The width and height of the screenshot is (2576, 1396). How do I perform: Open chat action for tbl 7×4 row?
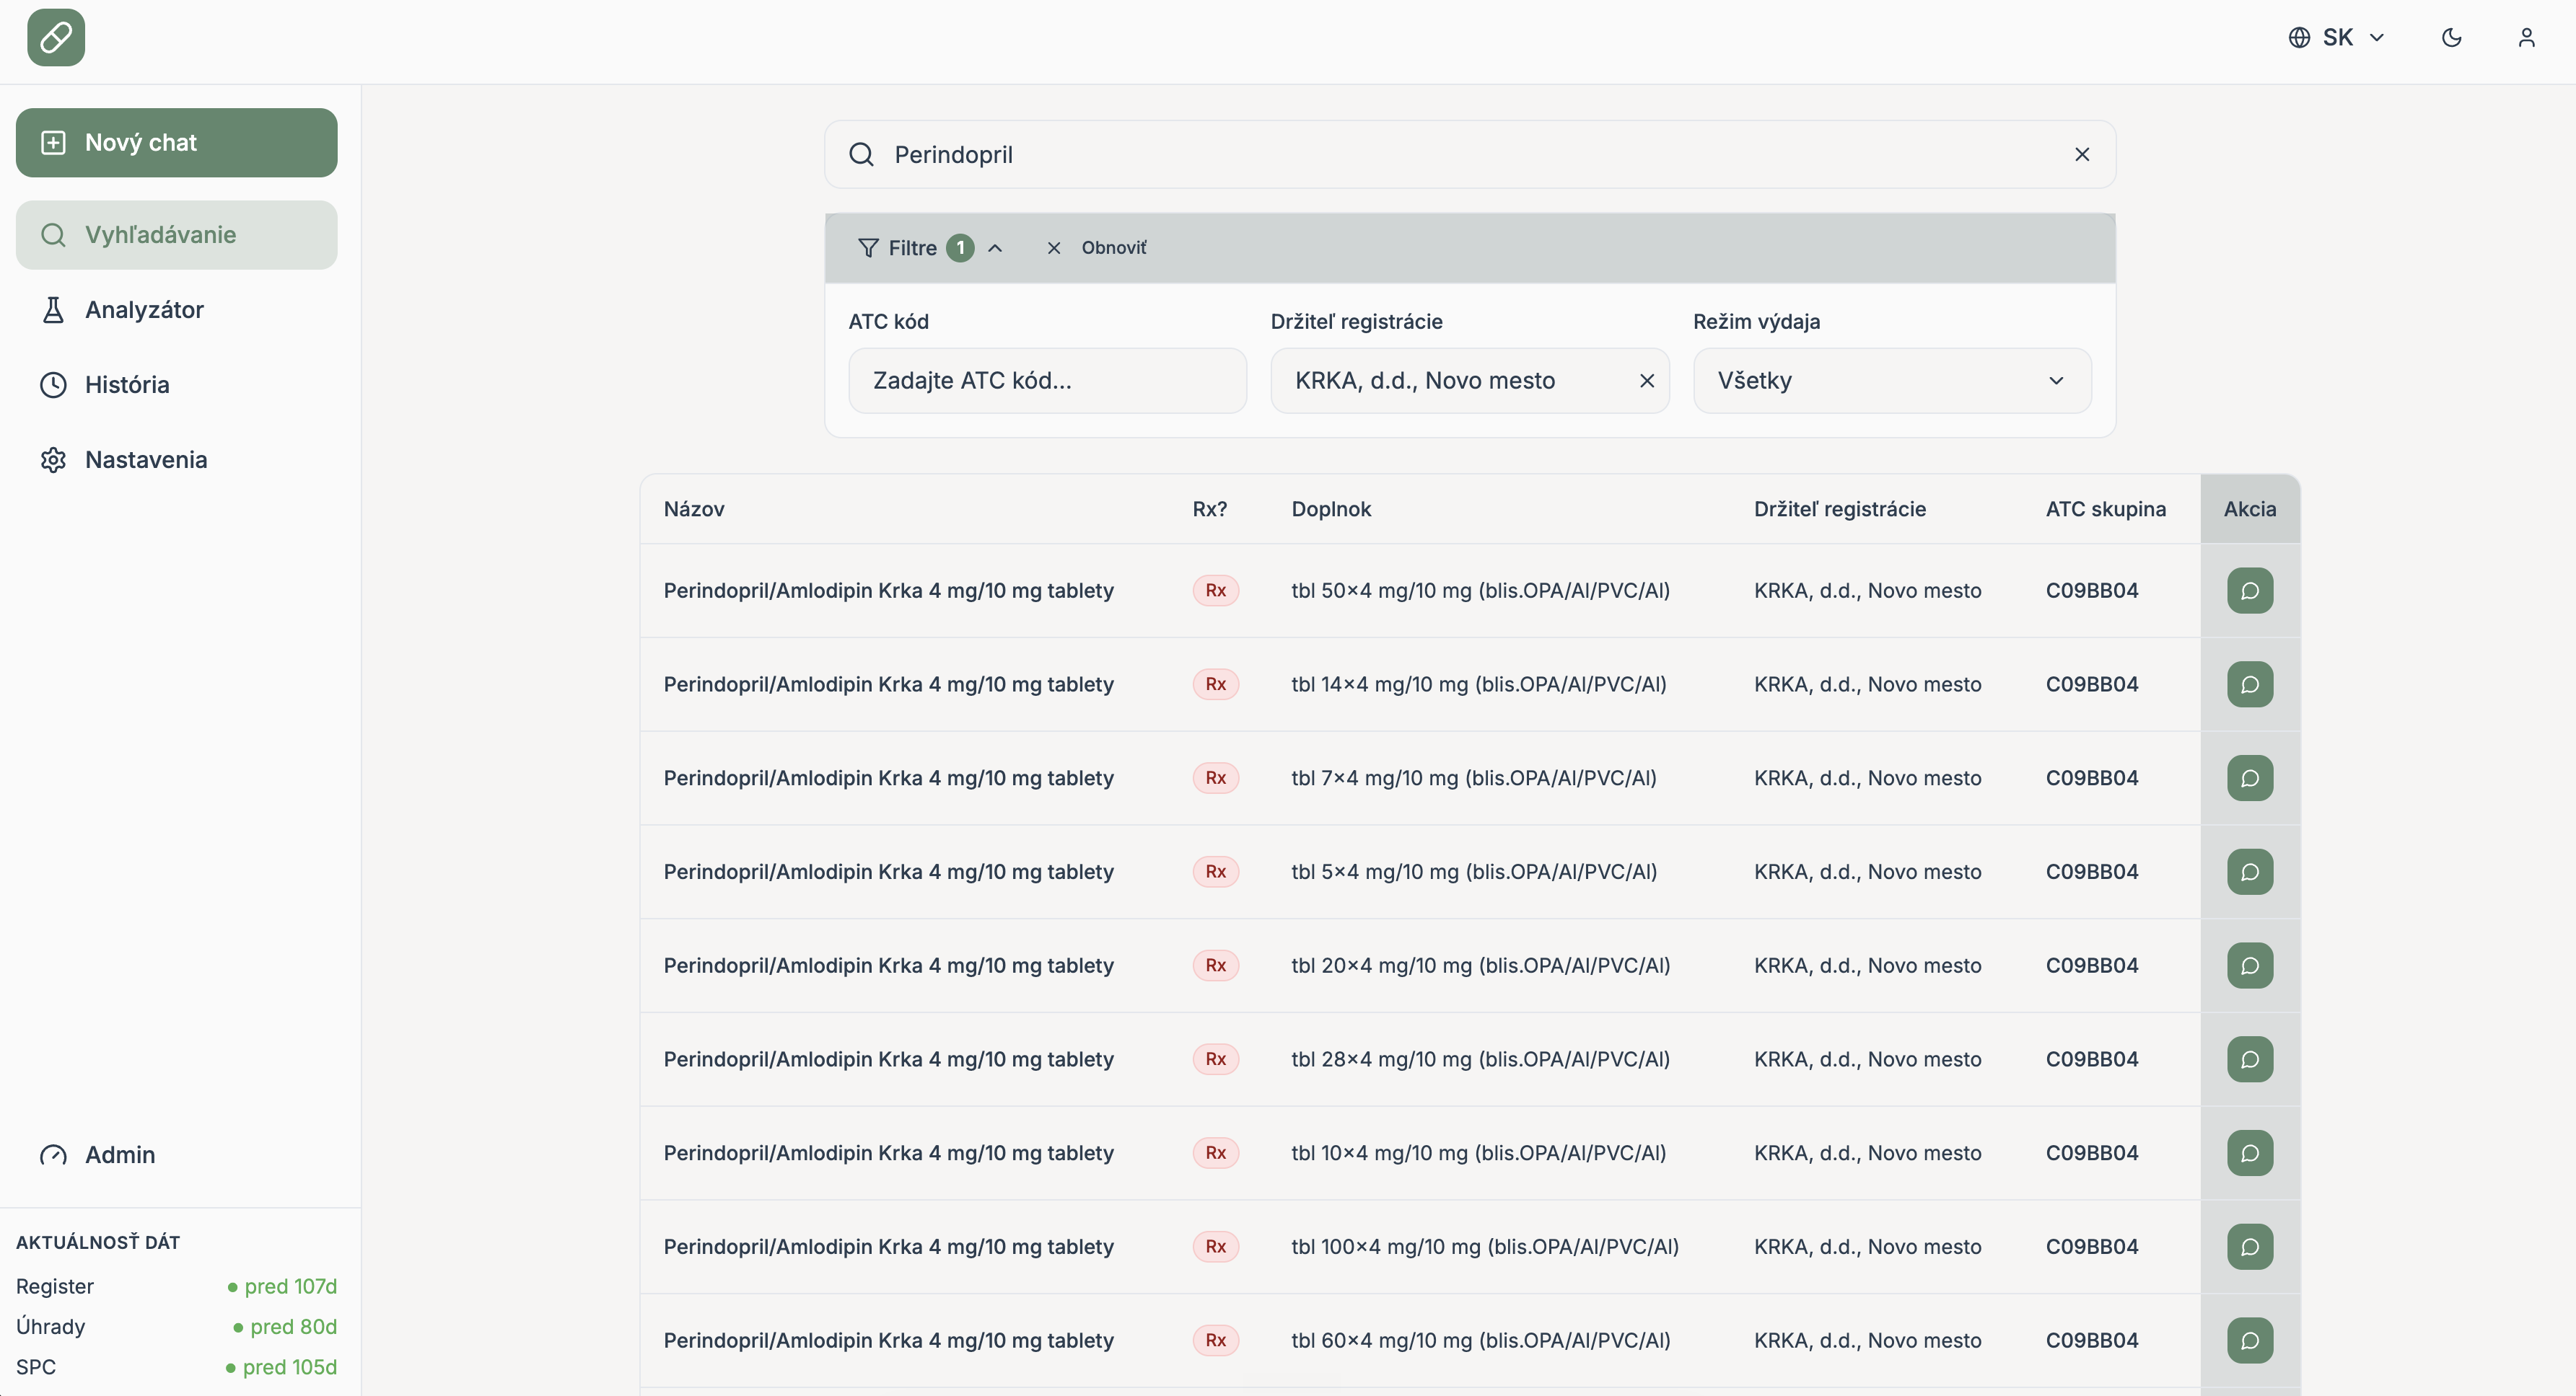pyautogui.click(x=2249, y=779)
